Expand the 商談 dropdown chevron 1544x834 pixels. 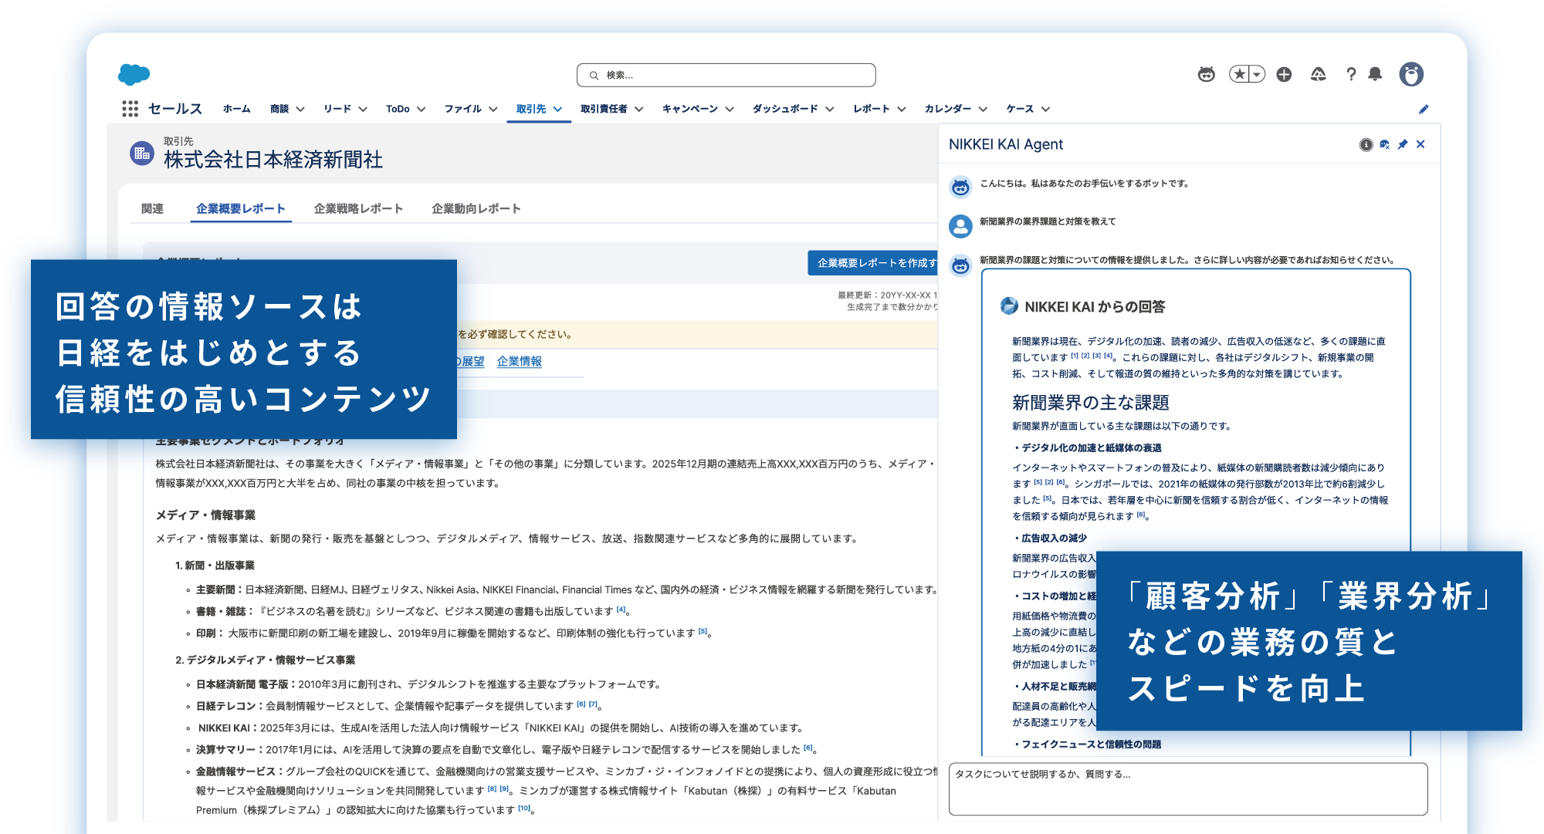point(300,109)
